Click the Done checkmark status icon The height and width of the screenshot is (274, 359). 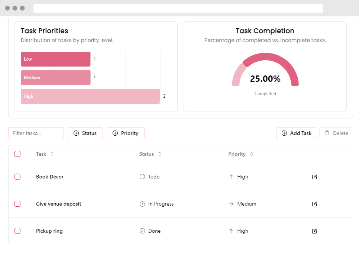coord(142,231)
